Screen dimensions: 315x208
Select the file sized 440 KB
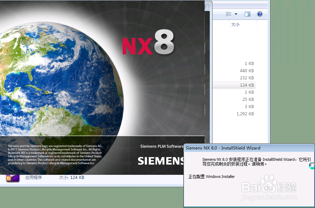(x=247, y=70)
